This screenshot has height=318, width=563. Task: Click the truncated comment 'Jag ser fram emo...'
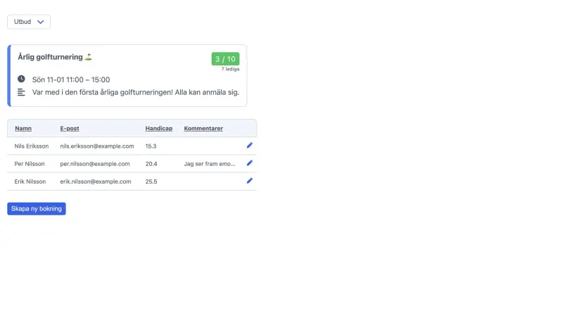[x=210, y=164]
